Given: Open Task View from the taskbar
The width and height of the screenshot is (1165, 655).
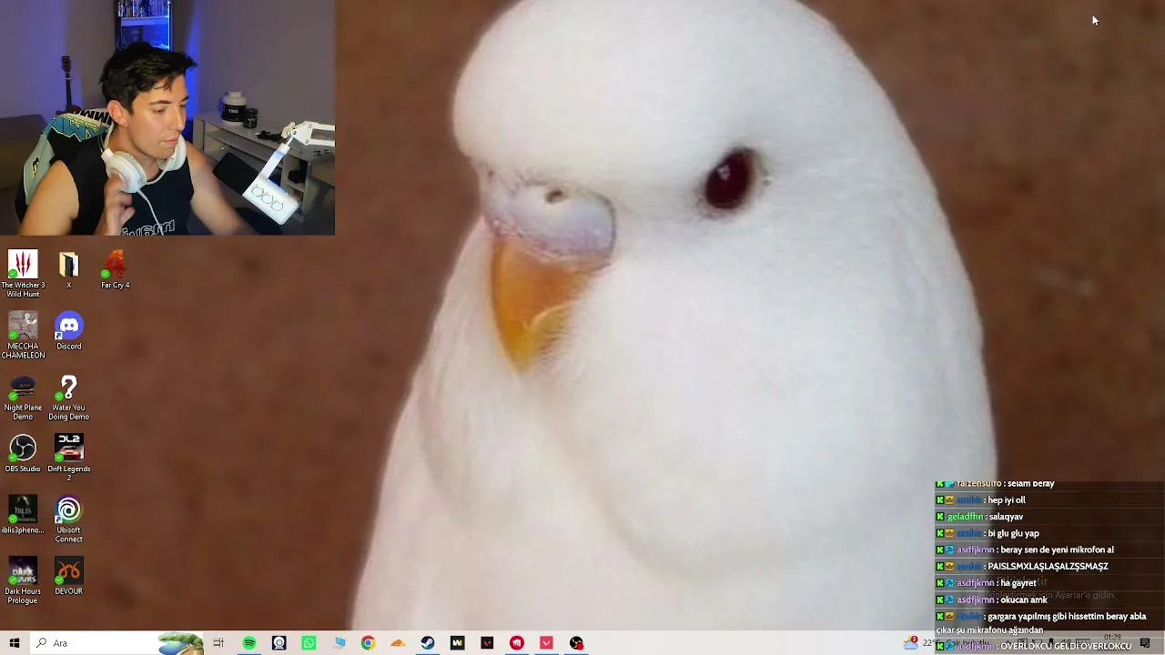Looking at the screenshot, I should pyautogui.click(x=218, y=643).
